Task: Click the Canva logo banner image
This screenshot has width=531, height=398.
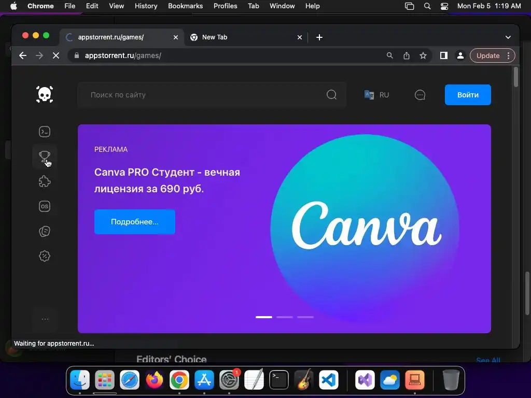Action: [365, 228]
